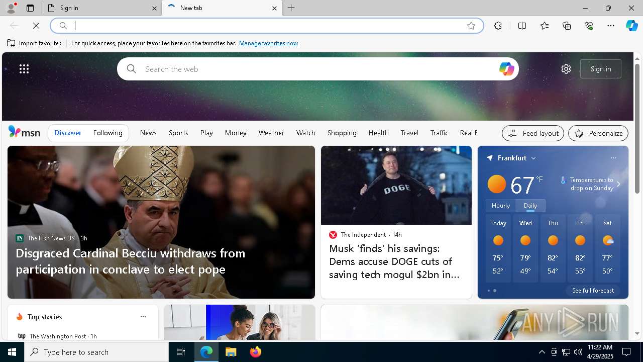This screenshot has width=643, height=362.
Task: Click Import favorites button
Action: point(34,43)
